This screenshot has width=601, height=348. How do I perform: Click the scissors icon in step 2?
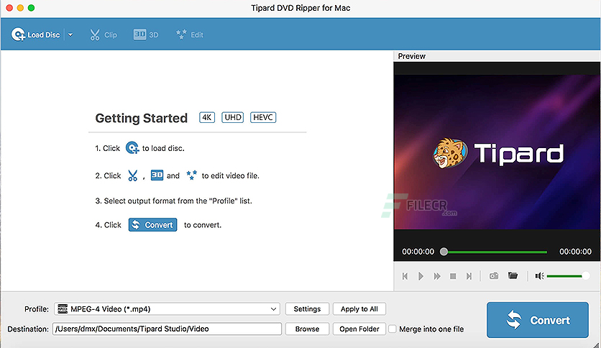tap(132, 175)
